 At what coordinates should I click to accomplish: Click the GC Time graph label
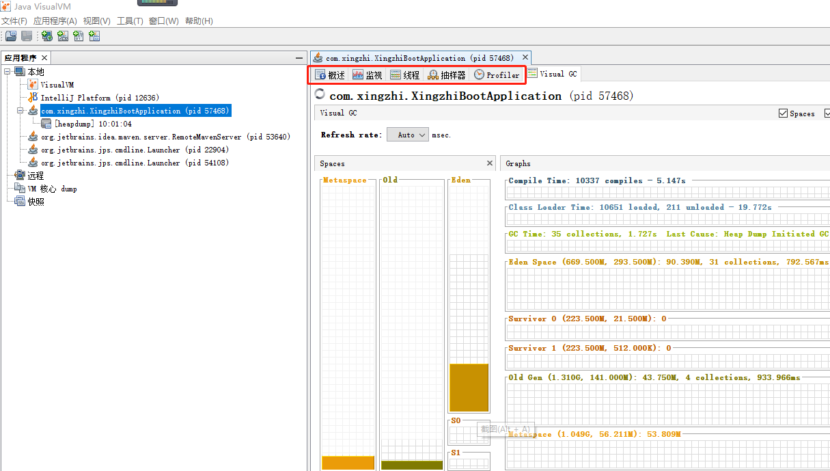click(x=669, y=234)
